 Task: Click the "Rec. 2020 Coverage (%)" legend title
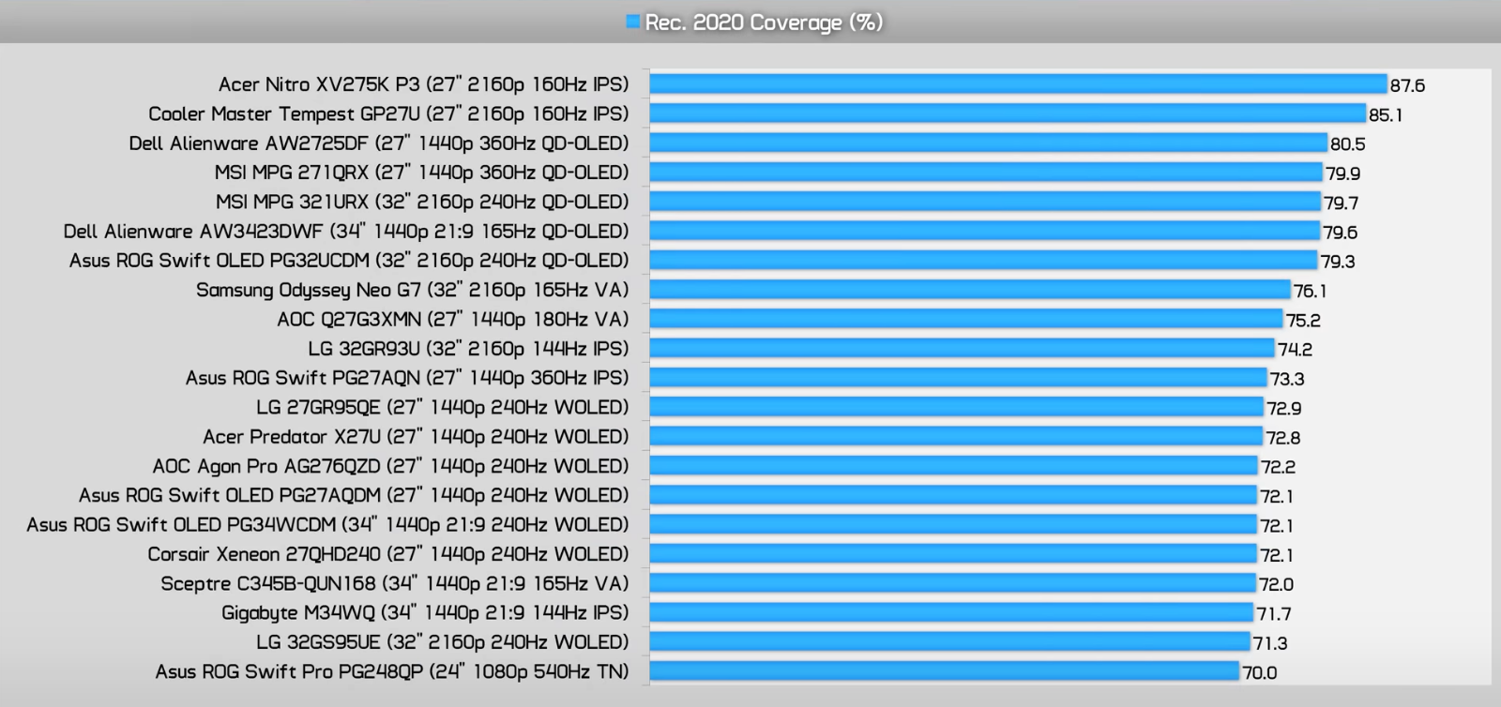(x=764, y=23)
